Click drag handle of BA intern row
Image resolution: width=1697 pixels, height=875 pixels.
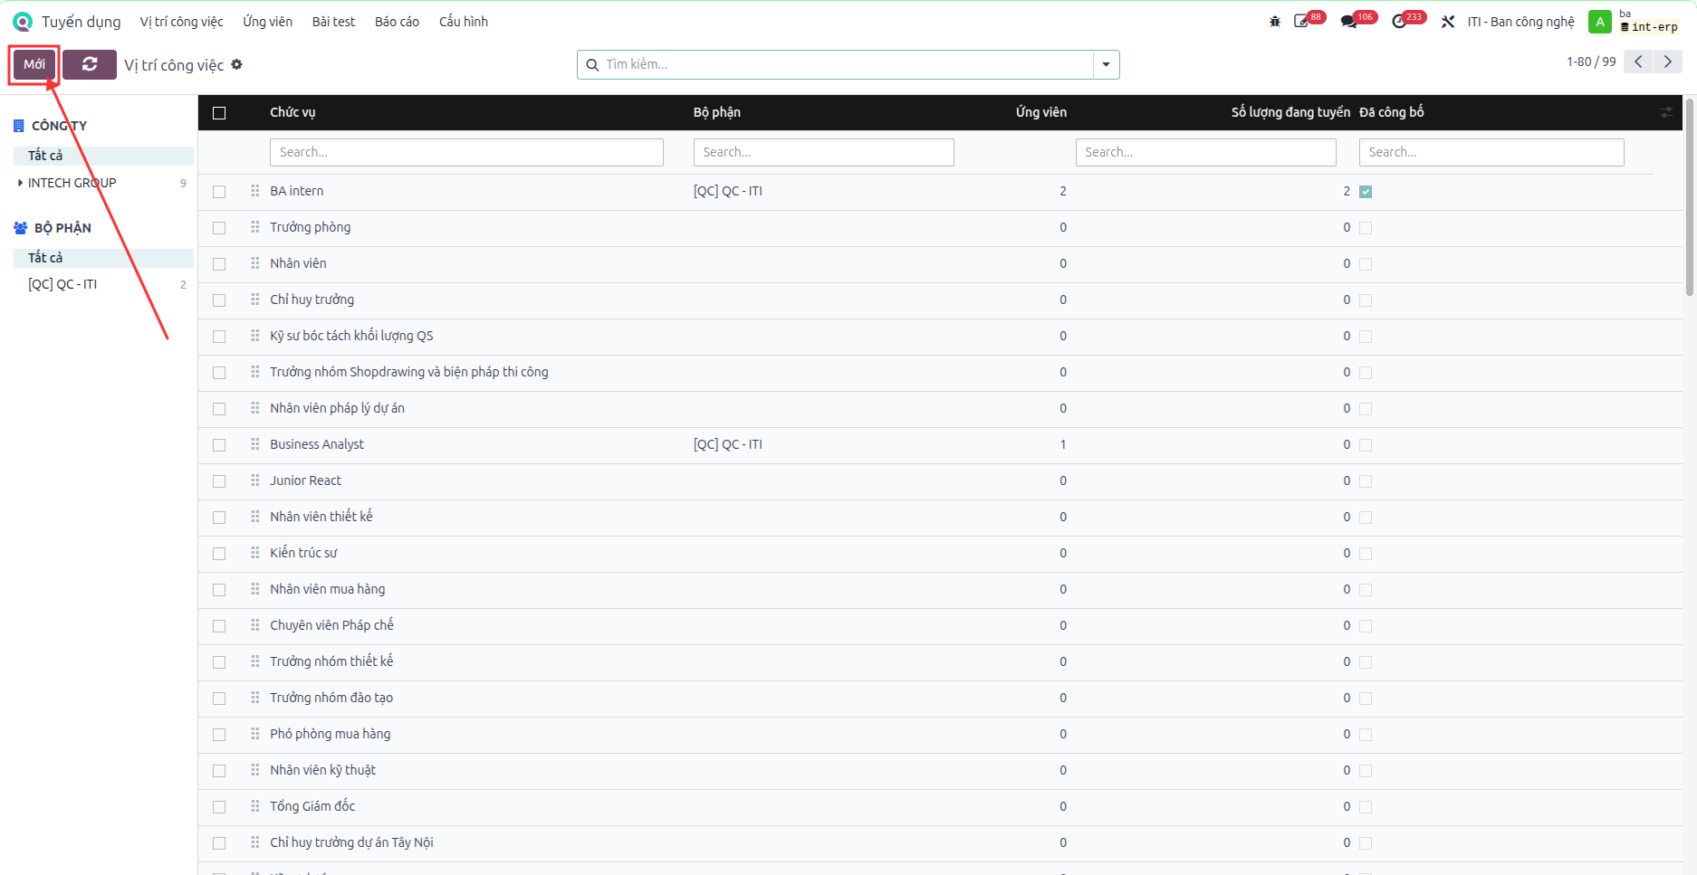255,191
